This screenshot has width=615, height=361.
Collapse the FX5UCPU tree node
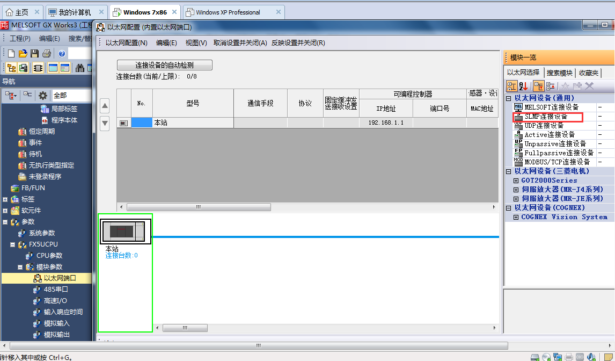pyautogui.click(x=12, y=244)
